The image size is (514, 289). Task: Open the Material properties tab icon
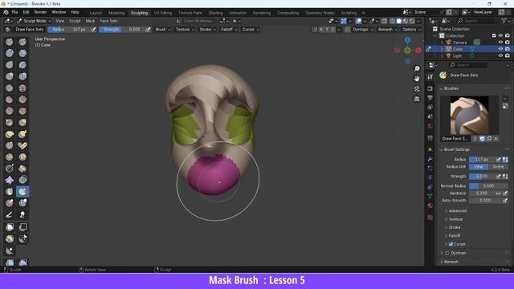click(430, 206)
